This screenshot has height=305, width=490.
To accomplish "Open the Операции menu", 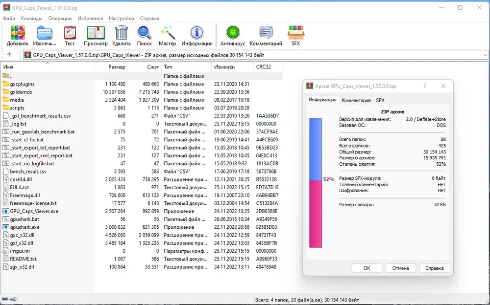I will click(60, 19).
